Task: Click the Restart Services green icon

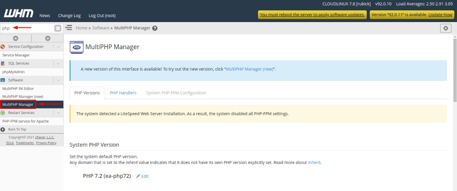Action: click(x=3, y=113)
